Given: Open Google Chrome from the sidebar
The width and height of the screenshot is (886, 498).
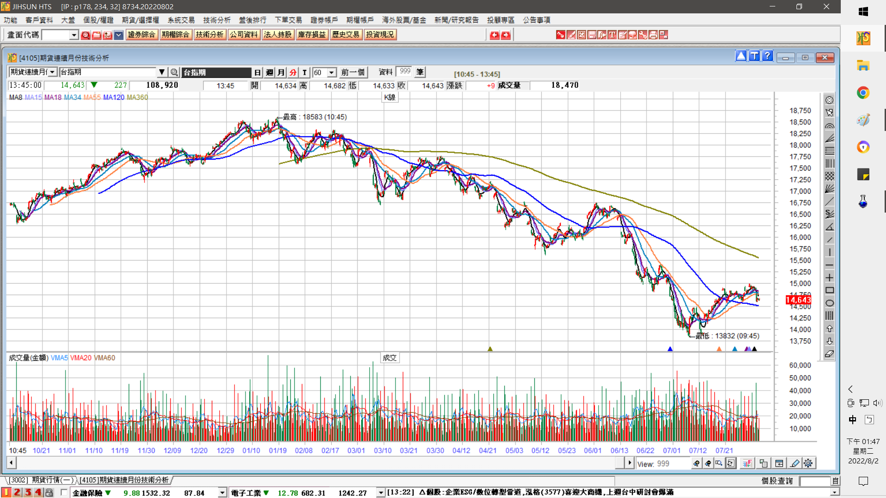Looking at the screenshot, I should pos(863,93).
